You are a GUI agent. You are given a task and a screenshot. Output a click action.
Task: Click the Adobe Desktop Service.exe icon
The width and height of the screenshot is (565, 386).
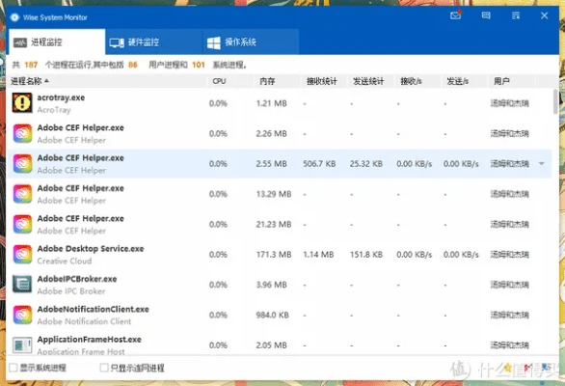click(x=22, y=254)
